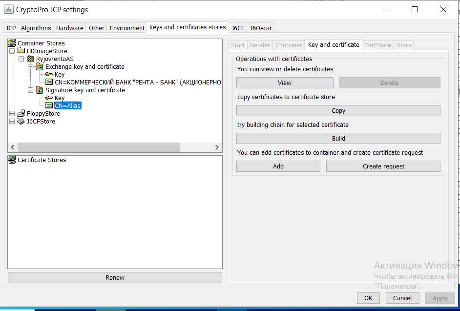Select Key under Signature key and certificate
The image size is (460, 311).
(x=60, y=98)
